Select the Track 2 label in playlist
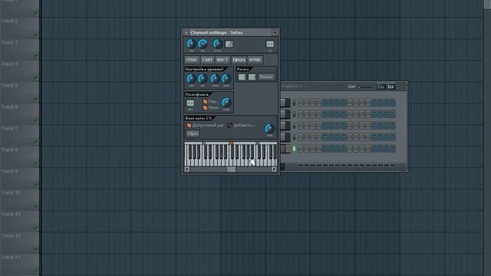Image resolution: width=491 pixels, height=276 pixels. 10,21
